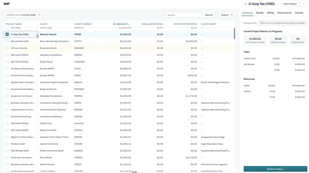
Task: Open the Past Invoices tab
Action: click(284, 13)
